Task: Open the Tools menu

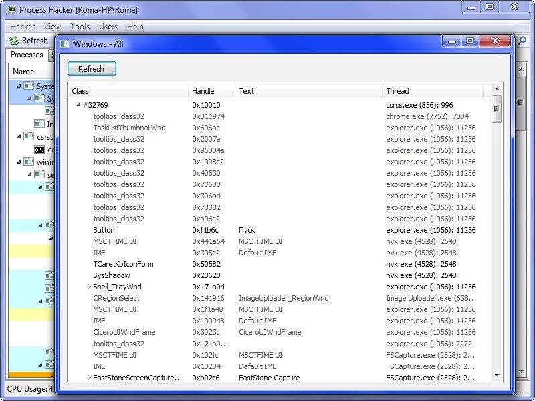Action: click(x=80, y=27)
